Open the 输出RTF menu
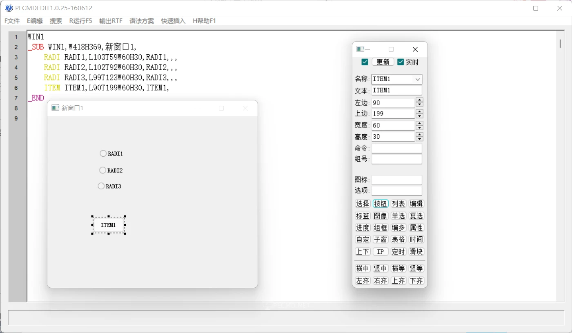This screenshot has height=333, width=572. point(111,21)
